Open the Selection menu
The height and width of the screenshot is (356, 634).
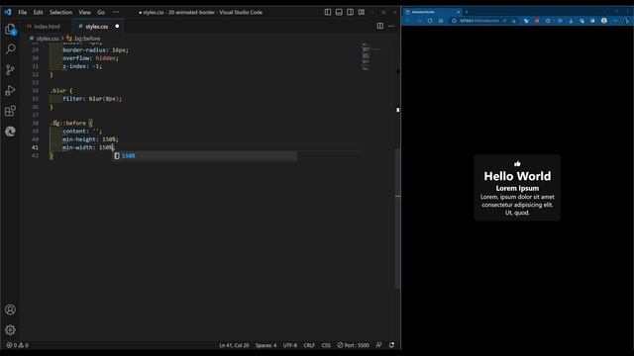coord(60,12)
